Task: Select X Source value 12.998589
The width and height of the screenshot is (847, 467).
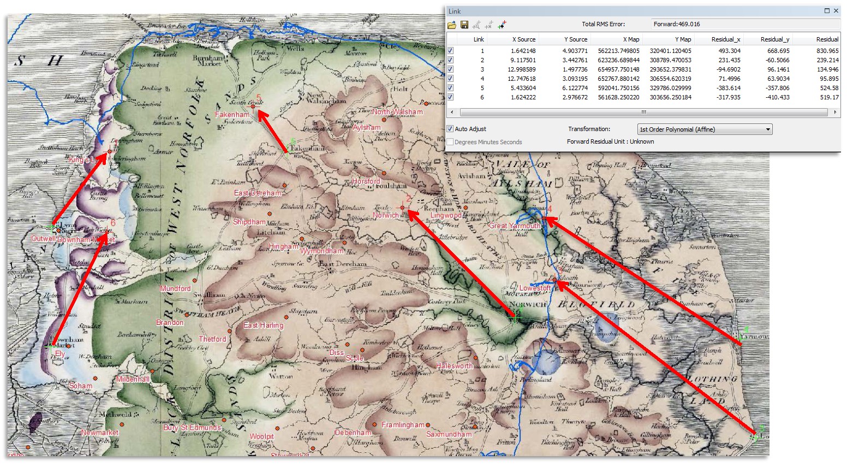Action: coord(522,69)
